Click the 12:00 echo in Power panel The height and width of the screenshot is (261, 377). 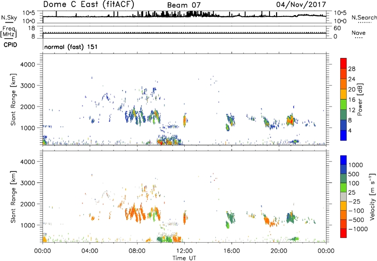tap(185, 121)
